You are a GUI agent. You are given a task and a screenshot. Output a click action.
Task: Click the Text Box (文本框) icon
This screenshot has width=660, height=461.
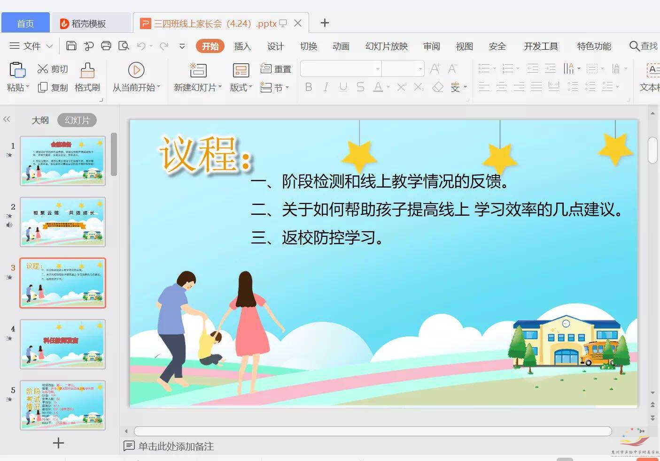click(x=652, y=70)
